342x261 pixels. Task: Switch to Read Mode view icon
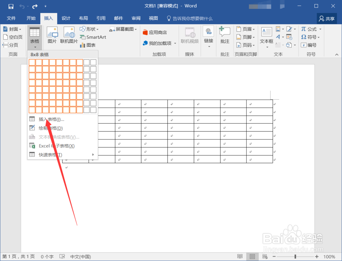tap(240, 257)
